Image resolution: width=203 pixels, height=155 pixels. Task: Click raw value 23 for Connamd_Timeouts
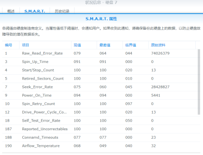click(x=153, y=138)
